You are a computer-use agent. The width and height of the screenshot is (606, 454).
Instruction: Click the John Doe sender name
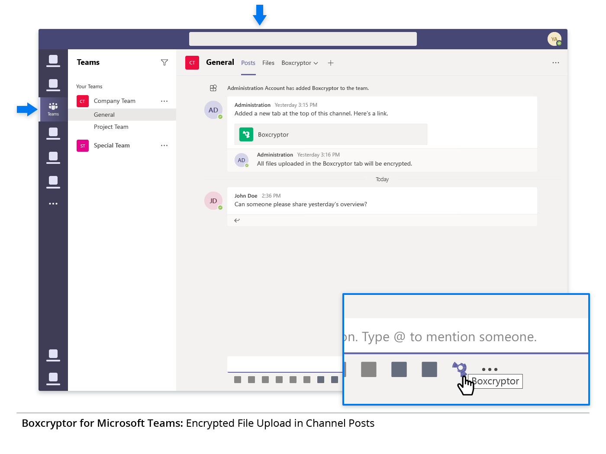(x=246, y=196)
